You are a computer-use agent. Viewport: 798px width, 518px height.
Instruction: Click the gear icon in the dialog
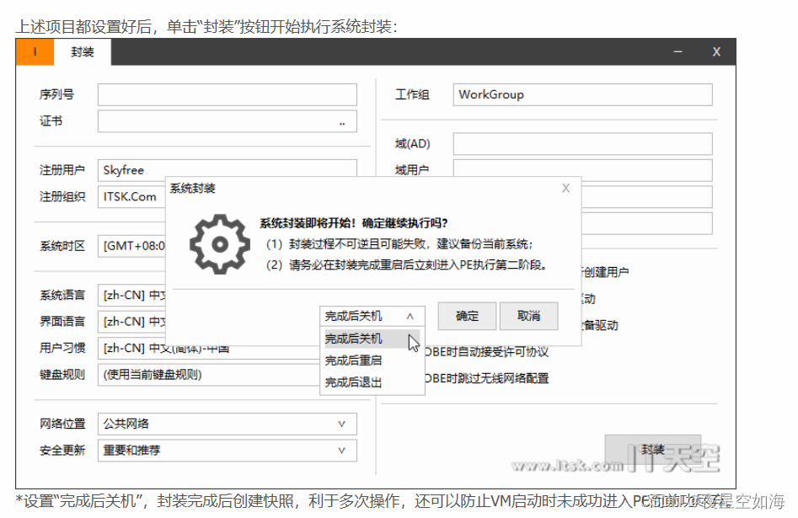coord(220,244)
